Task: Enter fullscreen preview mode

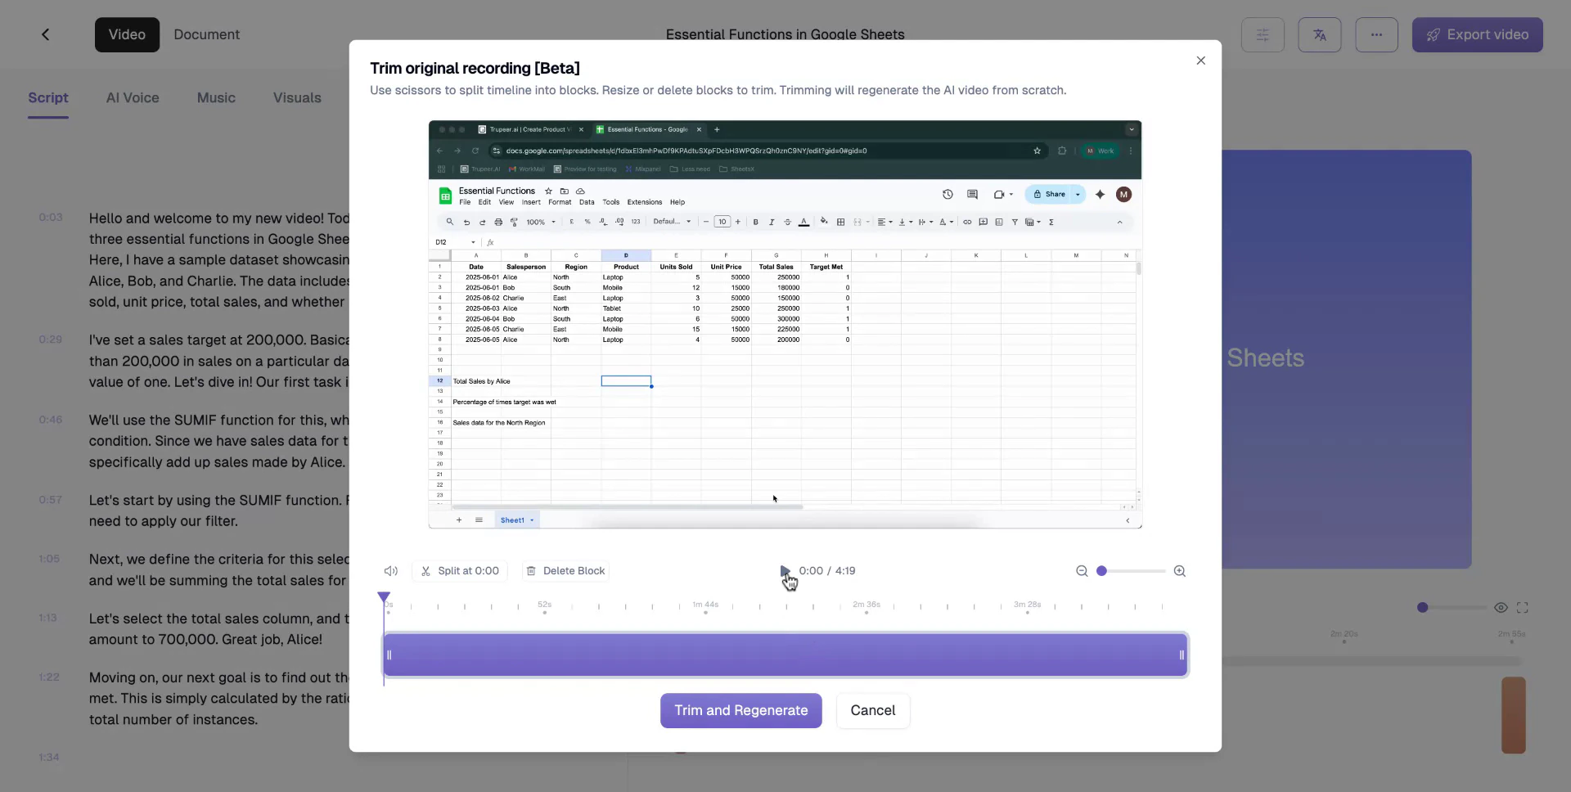Action: coord(1524,608)
